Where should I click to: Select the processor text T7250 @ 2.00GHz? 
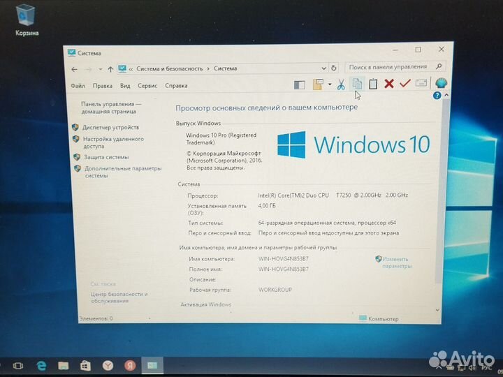tap(358, 195)
